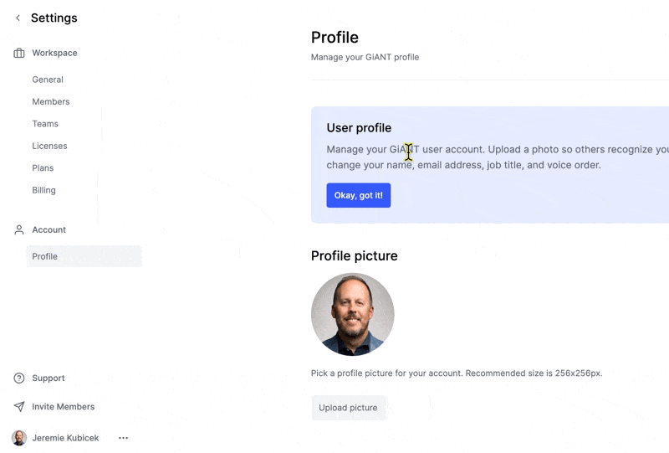This screenshot has width=669, height=453.
Task: Select the Profile sidebar item
Action: coord(84,256)
